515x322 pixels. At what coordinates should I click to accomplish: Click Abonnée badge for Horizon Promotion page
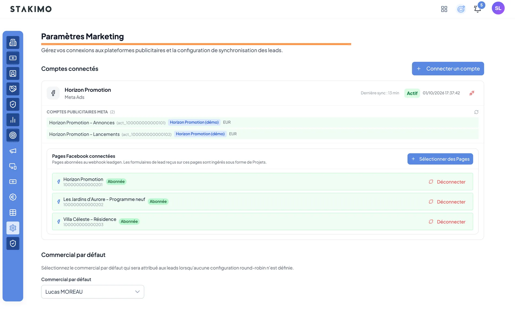point(116,182)
